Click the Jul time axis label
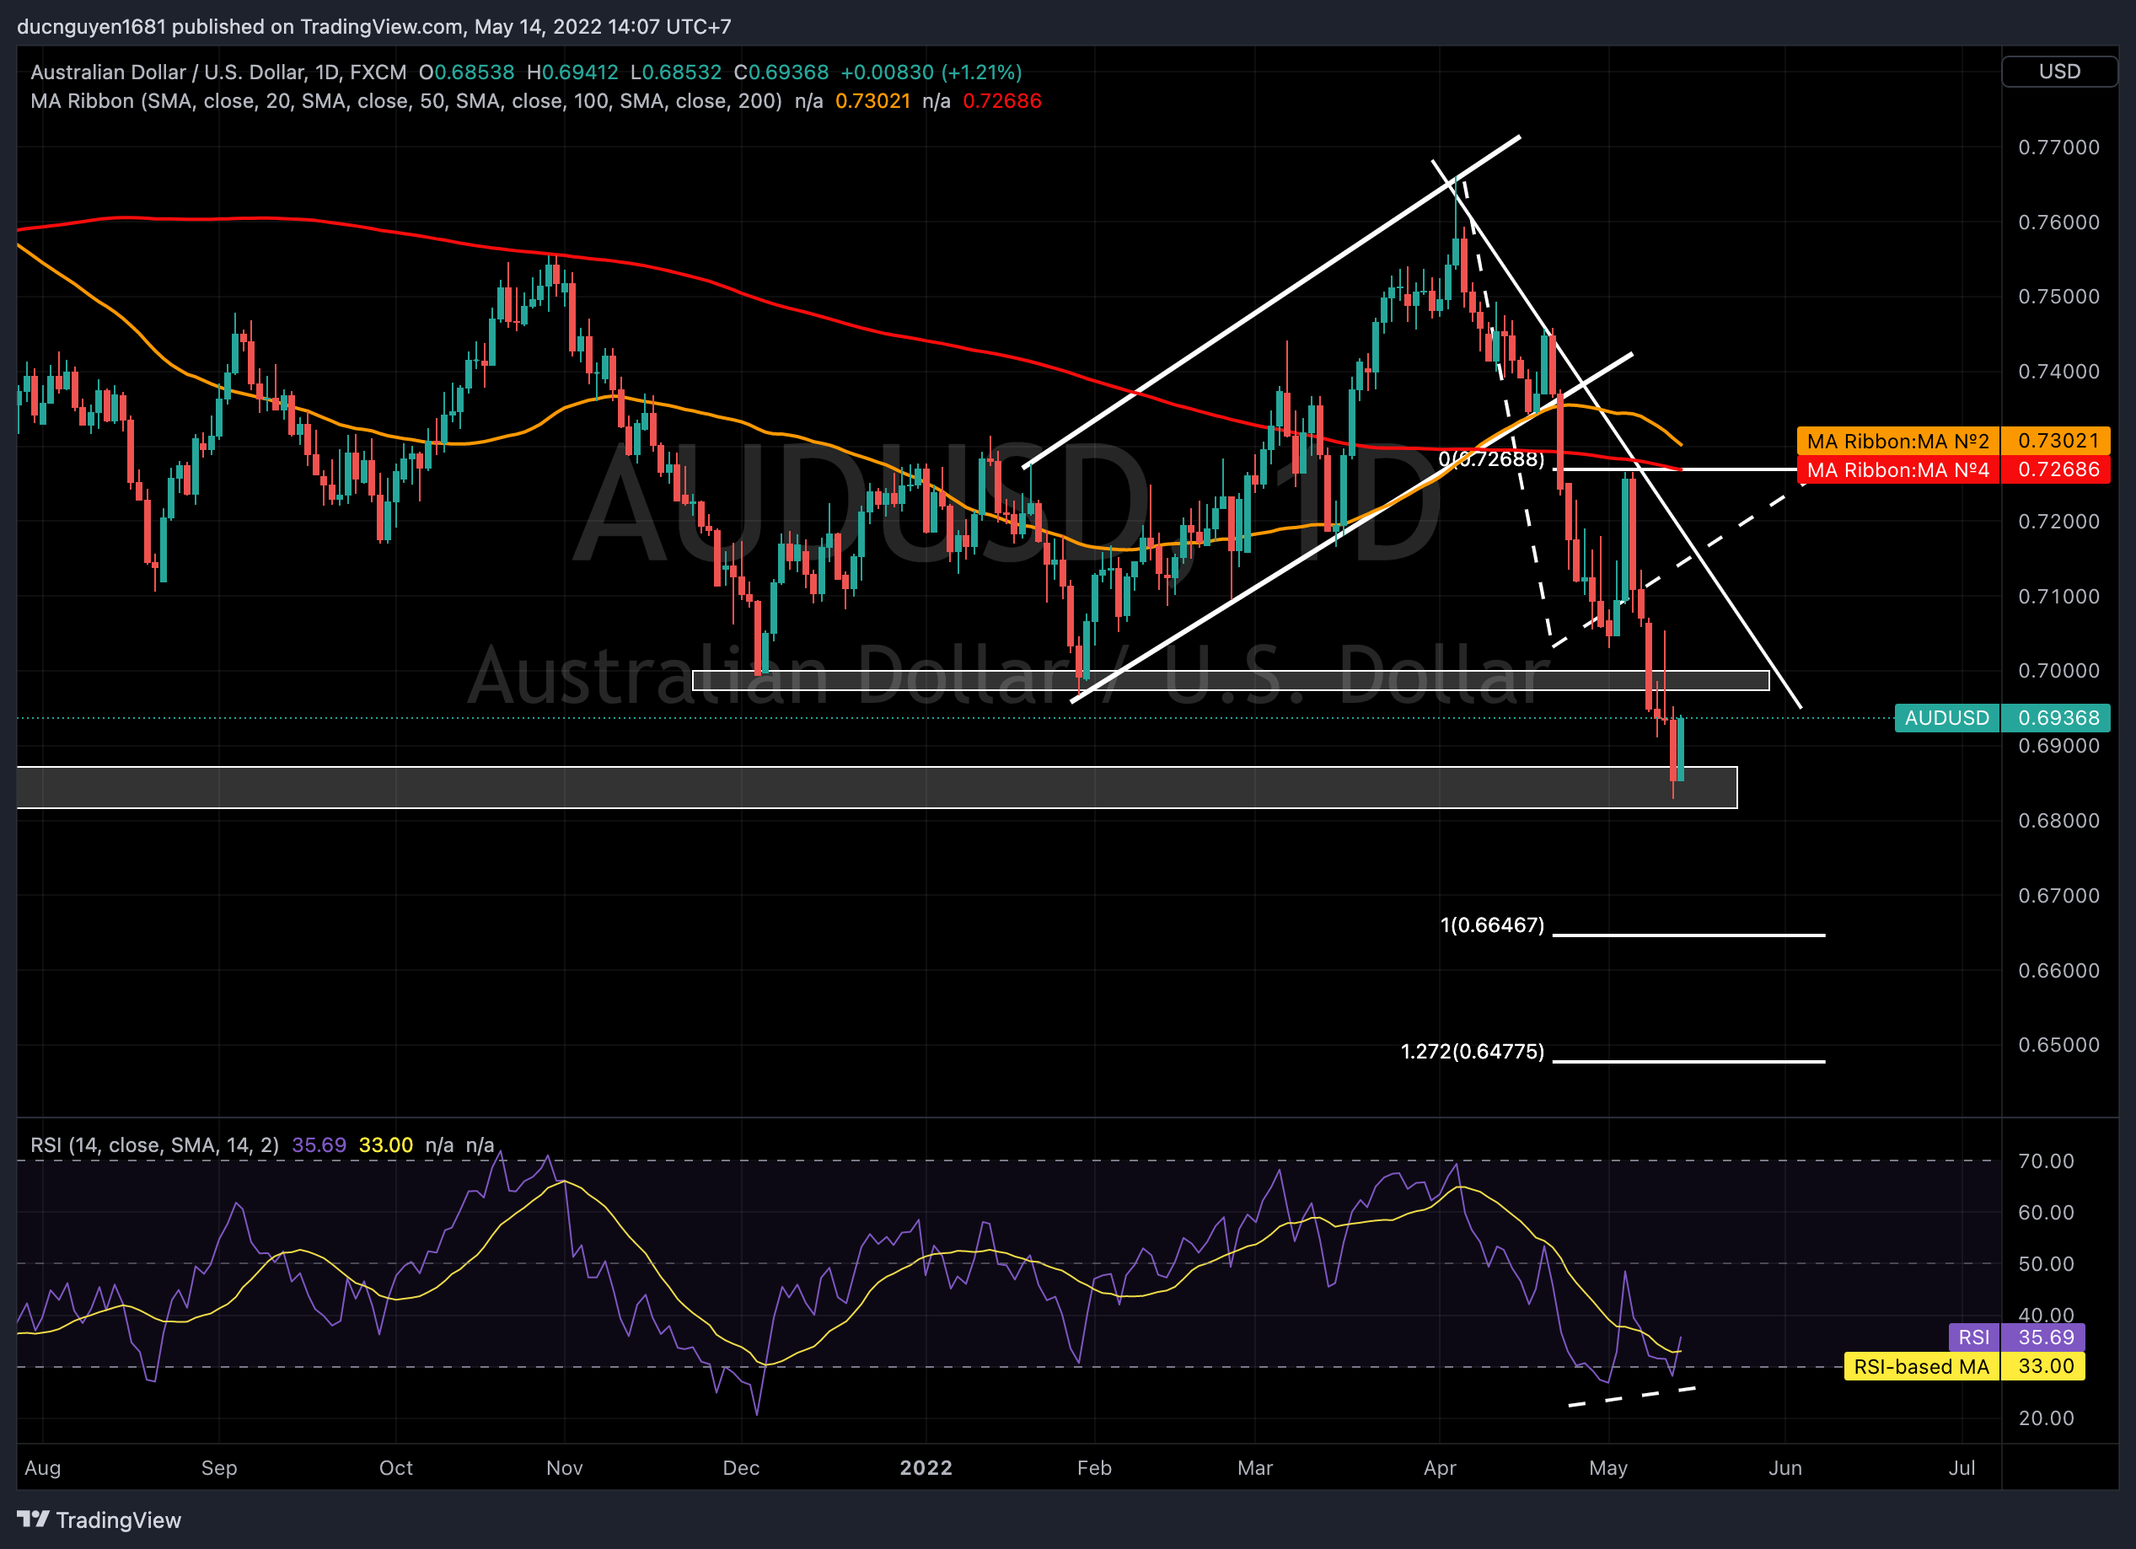2136x1549 pixels. point(1962,1467)
